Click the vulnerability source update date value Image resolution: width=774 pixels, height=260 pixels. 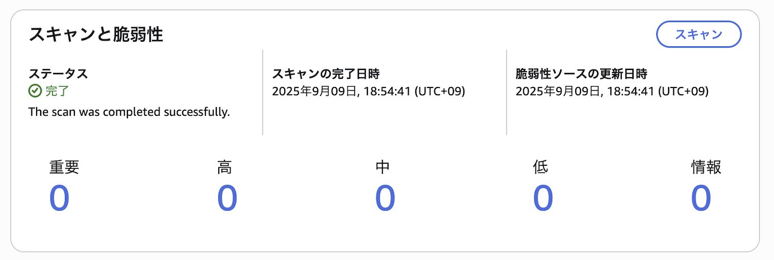pyautogui.click(x=612, y=92)
